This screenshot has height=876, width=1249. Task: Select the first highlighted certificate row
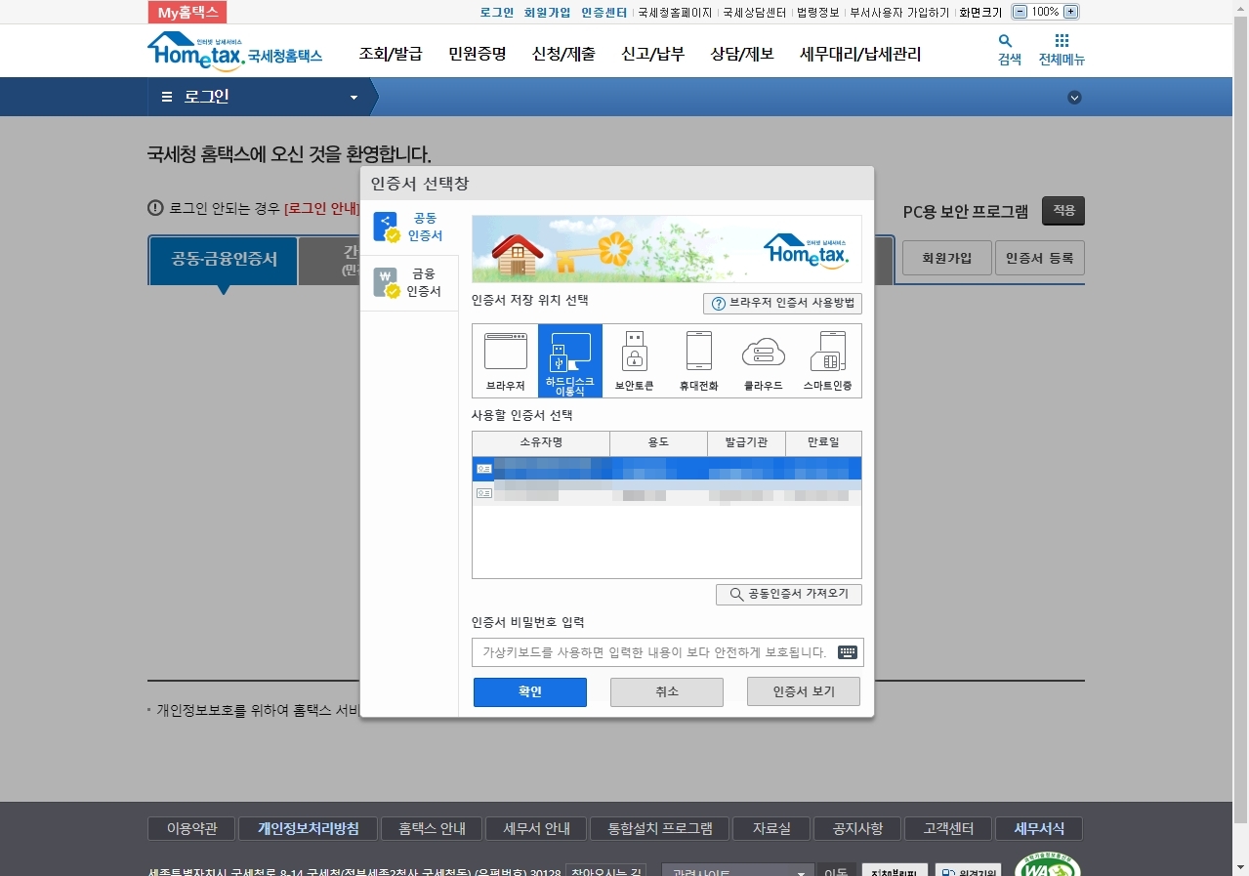click(667, 469)
